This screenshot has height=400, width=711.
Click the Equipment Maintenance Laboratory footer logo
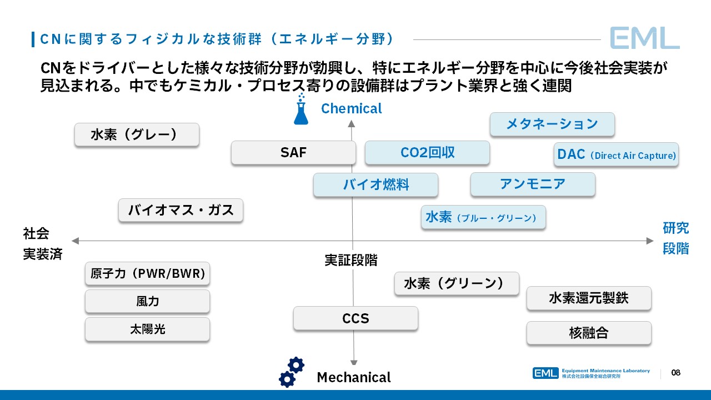pyautogui.click(x=591, y=373)
